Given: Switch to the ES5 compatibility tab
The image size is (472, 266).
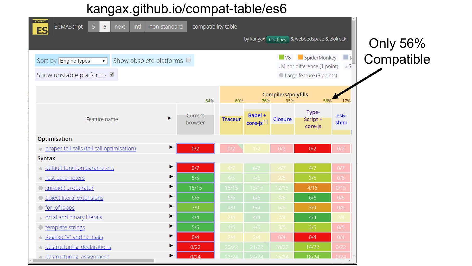Looking at the screenshot, I should [x=93, y=26].
